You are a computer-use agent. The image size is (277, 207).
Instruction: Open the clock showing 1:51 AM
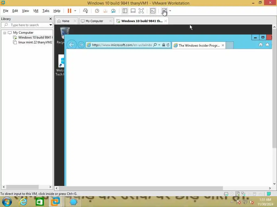[x=265, y=202]
